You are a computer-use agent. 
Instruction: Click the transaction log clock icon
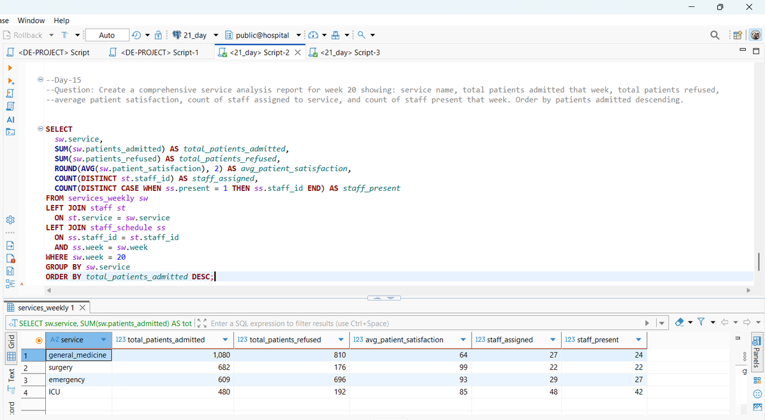pyautogui.click(x=137, y=35)
